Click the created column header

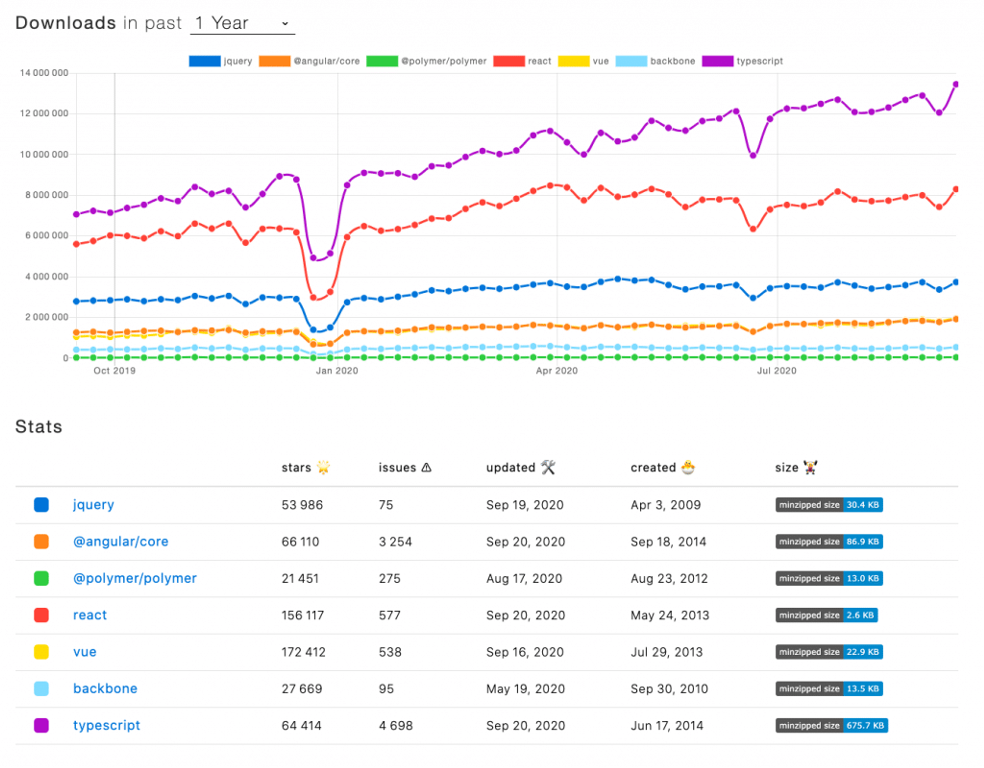click(663, 468)
